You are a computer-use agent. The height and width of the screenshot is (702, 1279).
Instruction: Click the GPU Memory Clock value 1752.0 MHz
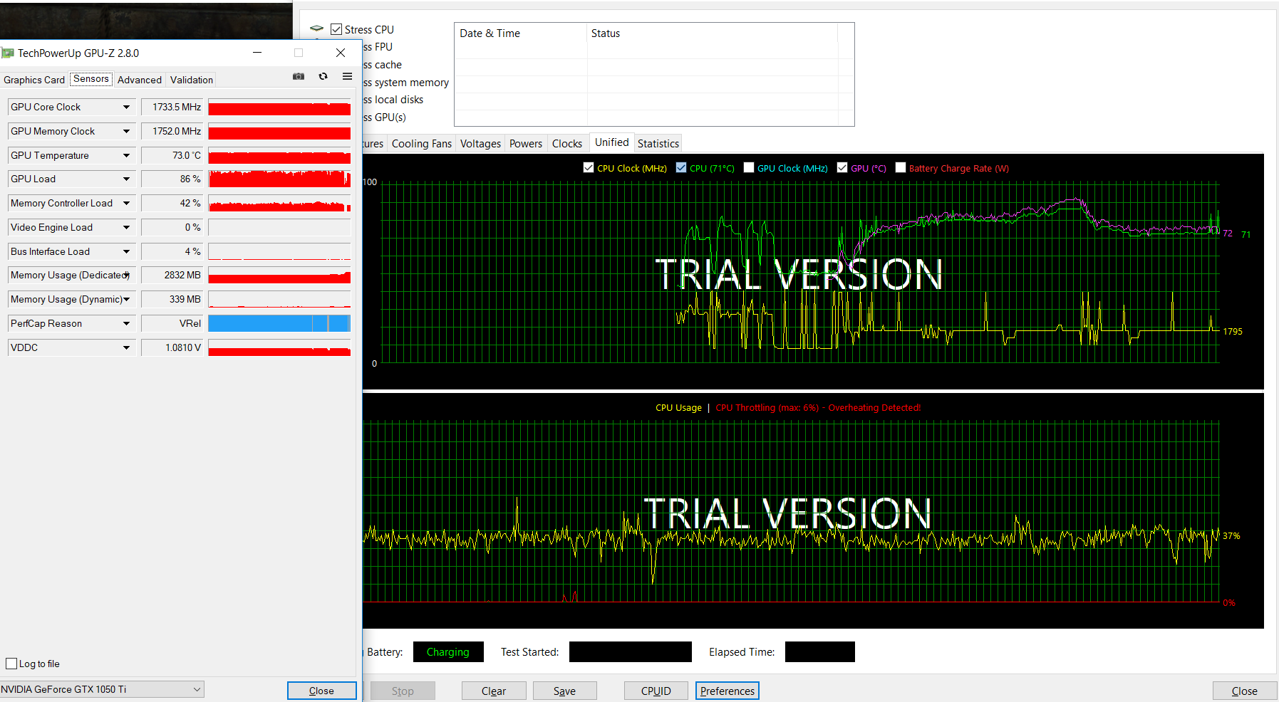pos(172,131)
